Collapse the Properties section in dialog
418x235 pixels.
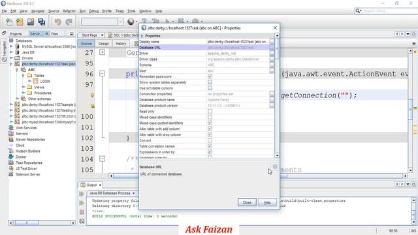(x=142, y=36)
